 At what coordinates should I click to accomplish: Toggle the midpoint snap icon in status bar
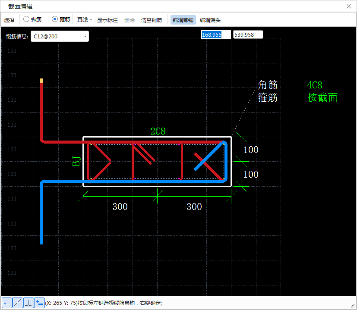[18, 303]
